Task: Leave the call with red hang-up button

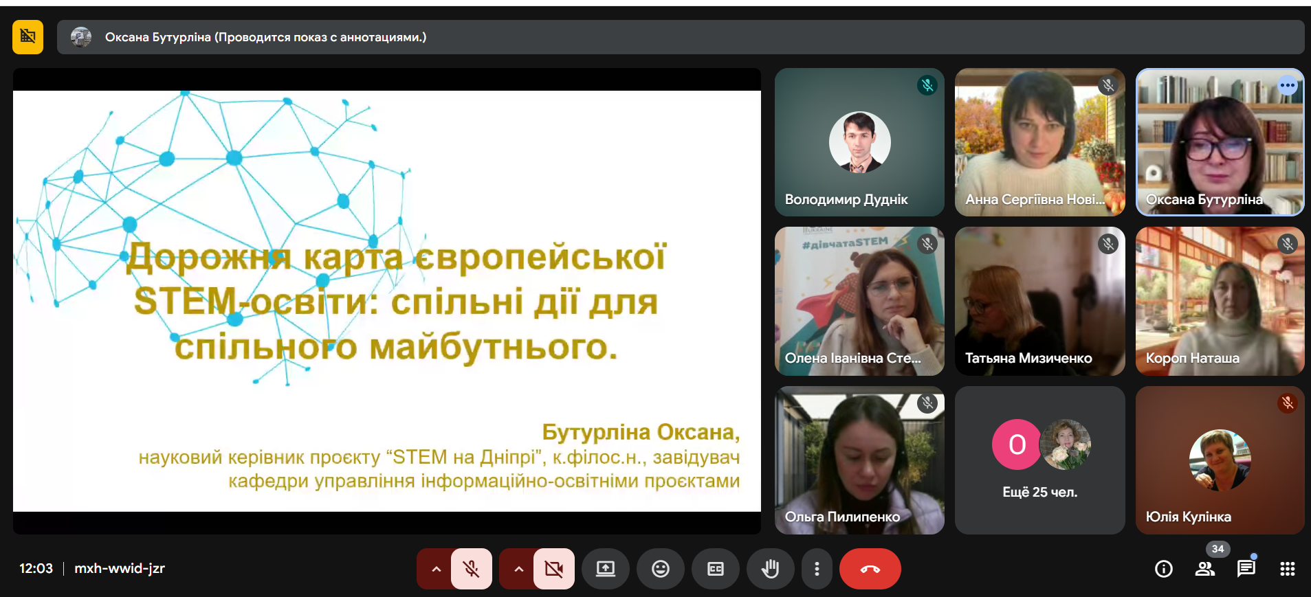Action: [x=870, y=569]
